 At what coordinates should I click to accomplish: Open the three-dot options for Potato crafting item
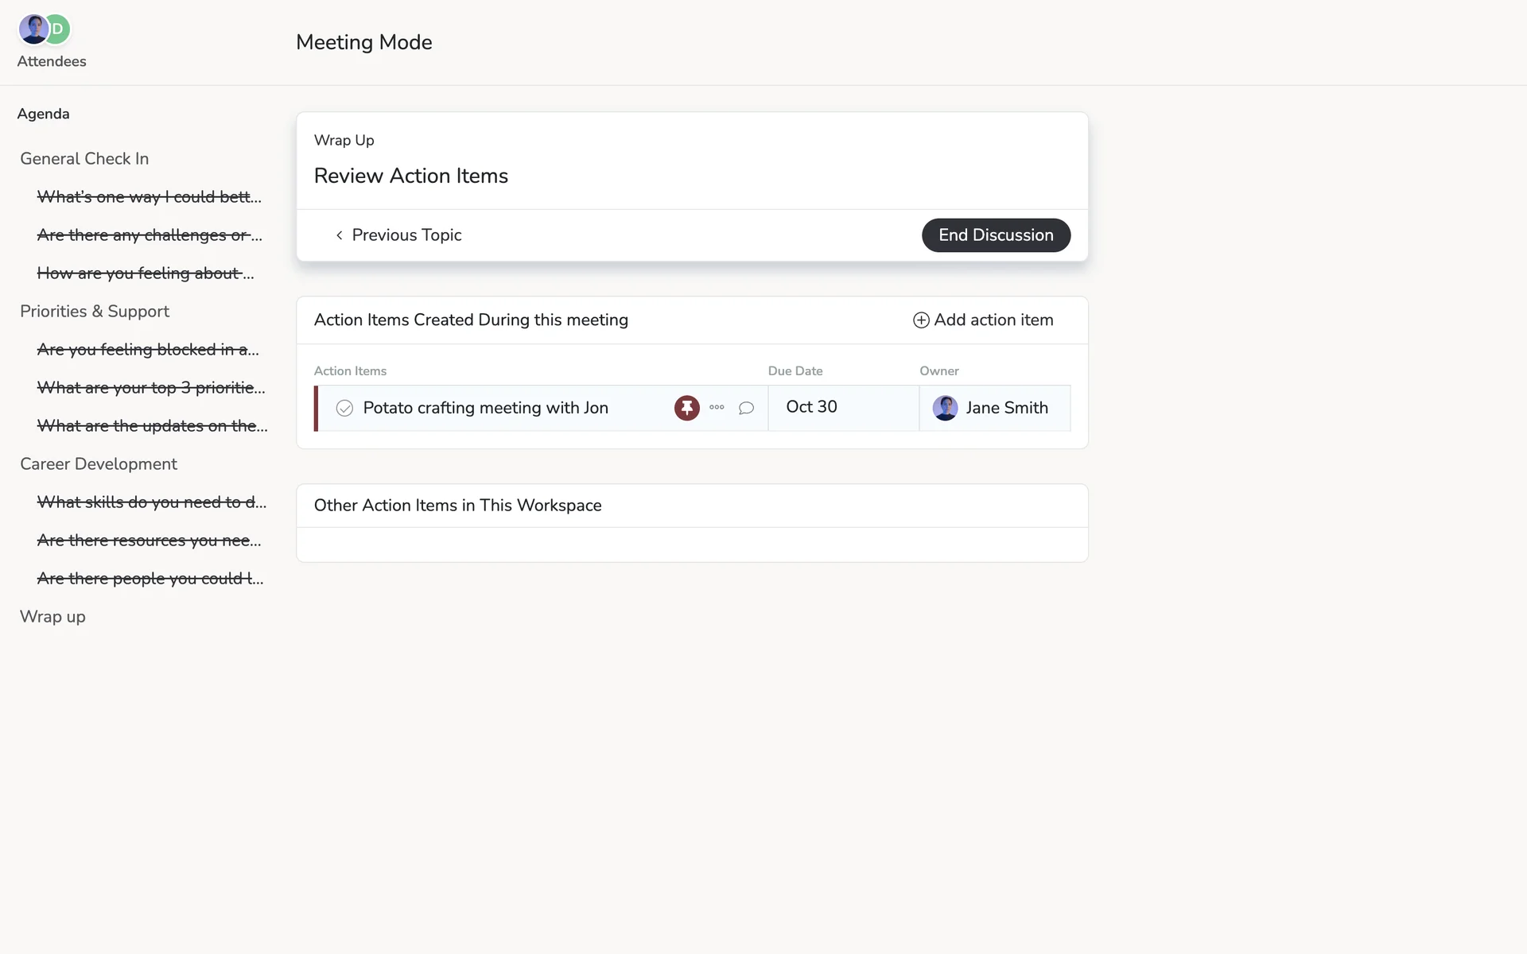(717, 408)
